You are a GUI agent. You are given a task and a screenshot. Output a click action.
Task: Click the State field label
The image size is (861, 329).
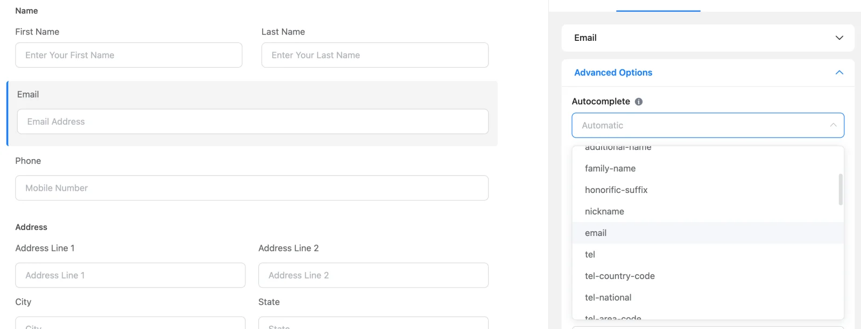[269, 302]
